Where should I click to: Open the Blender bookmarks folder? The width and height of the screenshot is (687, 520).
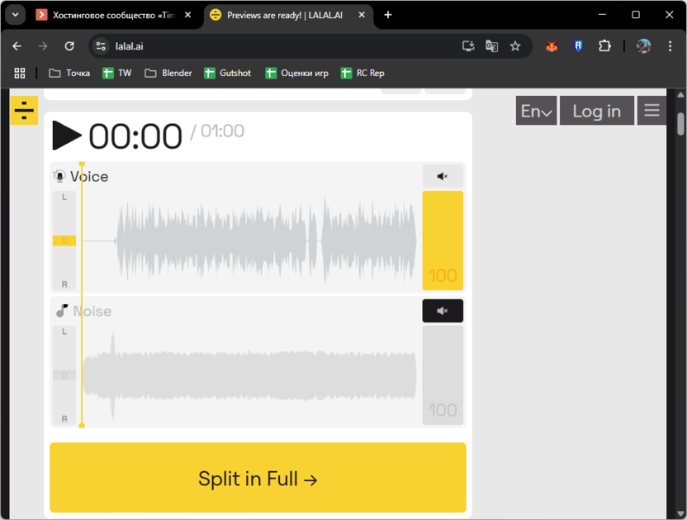(x=168, y=73)
